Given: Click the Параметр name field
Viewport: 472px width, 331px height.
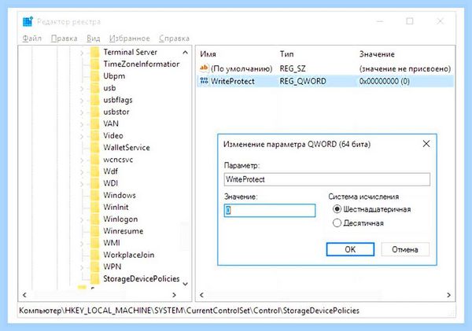Looking at the screenshot, I should tap(327, 179).
